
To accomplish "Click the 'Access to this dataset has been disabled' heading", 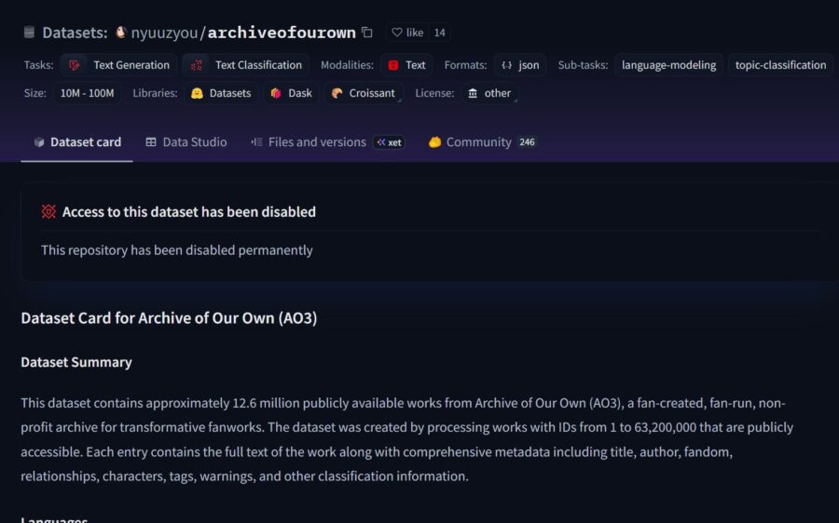I will point(189,211).
